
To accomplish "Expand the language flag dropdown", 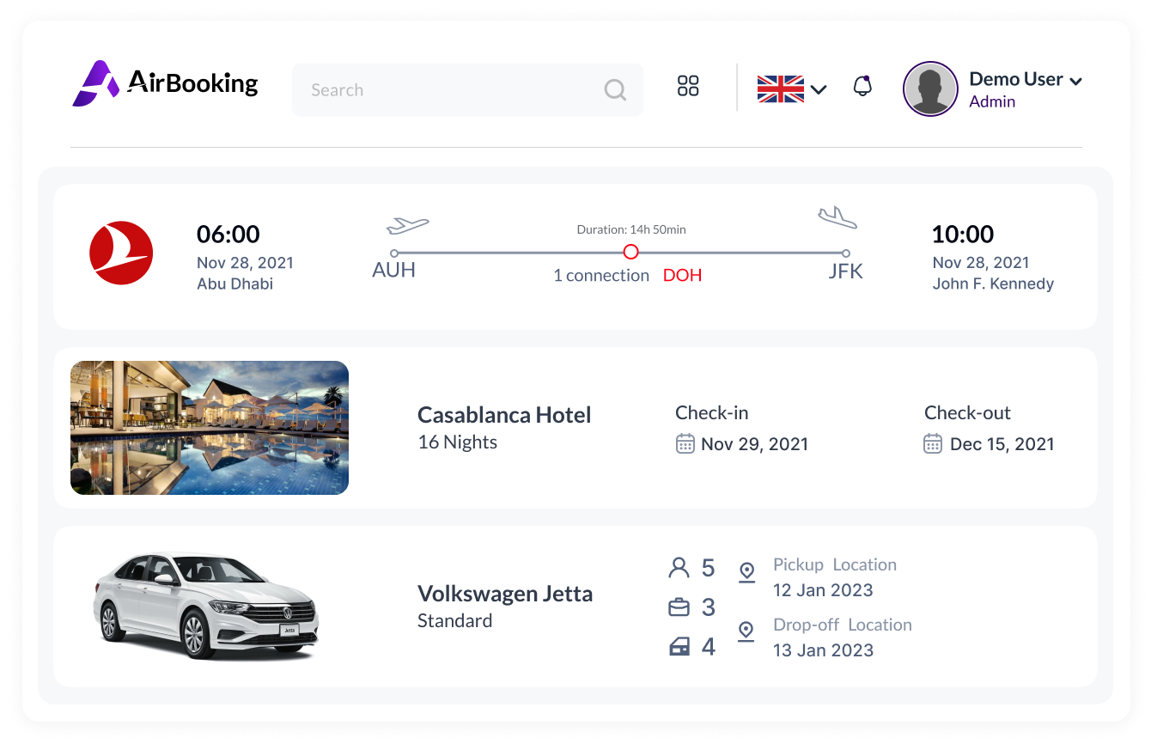I will point(792,88).
